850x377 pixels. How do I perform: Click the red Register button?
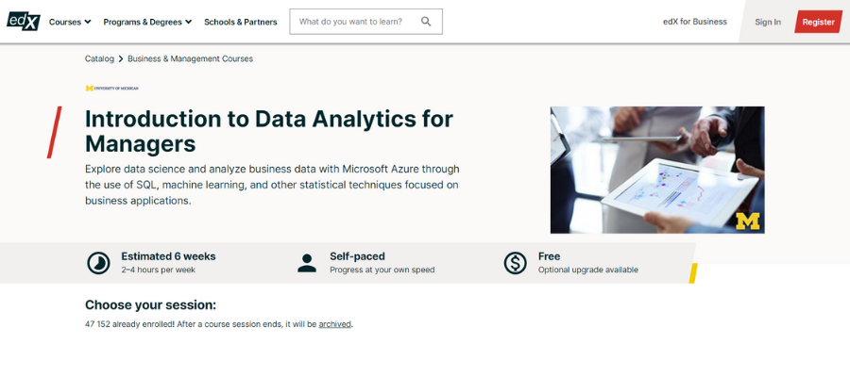818,23
